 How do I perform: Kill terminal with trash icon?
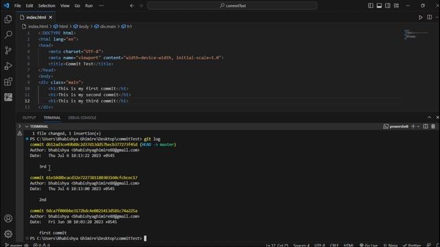(433, 126)
